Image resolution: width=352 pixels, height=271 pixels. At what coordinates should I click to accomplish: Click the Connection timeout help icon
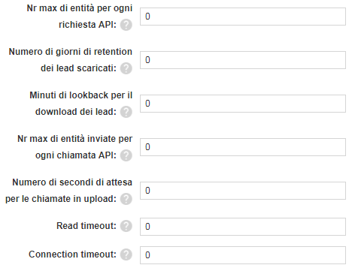[126, 254]
